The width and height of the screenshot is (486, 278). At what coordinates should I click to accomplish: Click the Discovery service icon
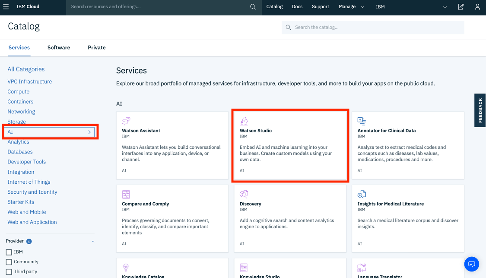244,194
